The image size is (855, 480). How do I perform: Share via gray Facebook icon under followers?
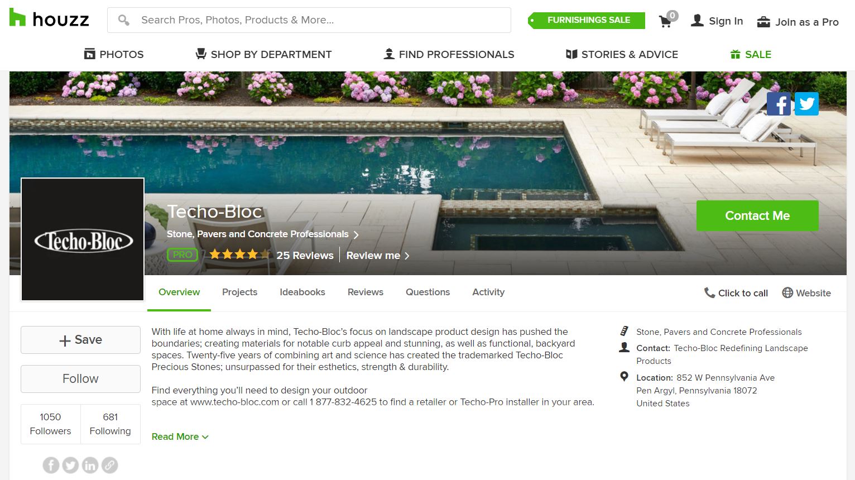coord(51,465)
